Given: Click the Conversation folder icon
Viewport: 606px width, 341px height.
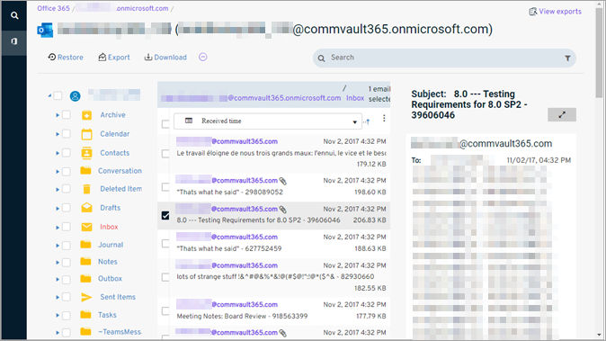Looking at the screenshot, I should [85, 171].
